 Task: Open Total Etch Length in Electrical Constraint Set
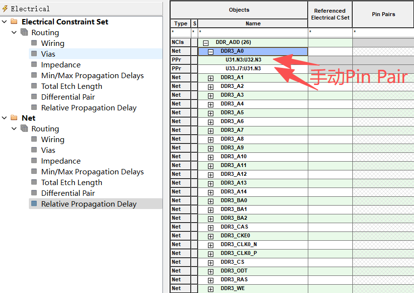pyautogui.click(x=71, y=86)
